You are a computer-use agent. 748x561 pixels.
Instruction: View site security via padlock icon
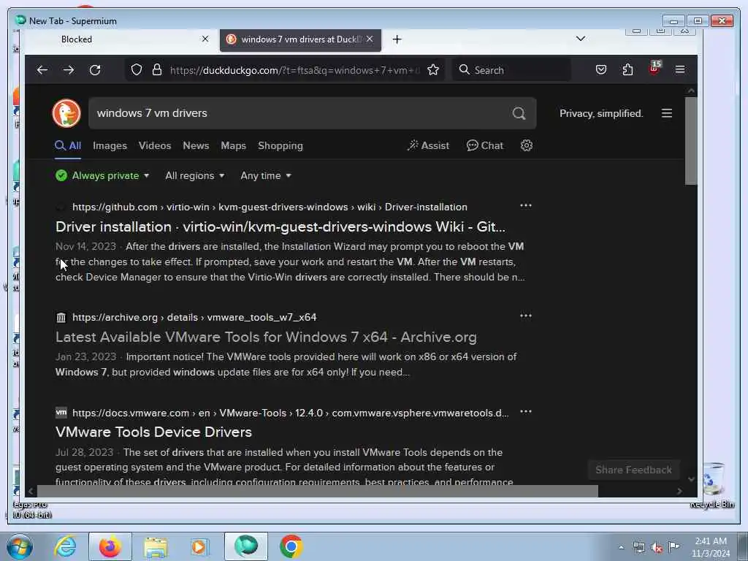157,70
